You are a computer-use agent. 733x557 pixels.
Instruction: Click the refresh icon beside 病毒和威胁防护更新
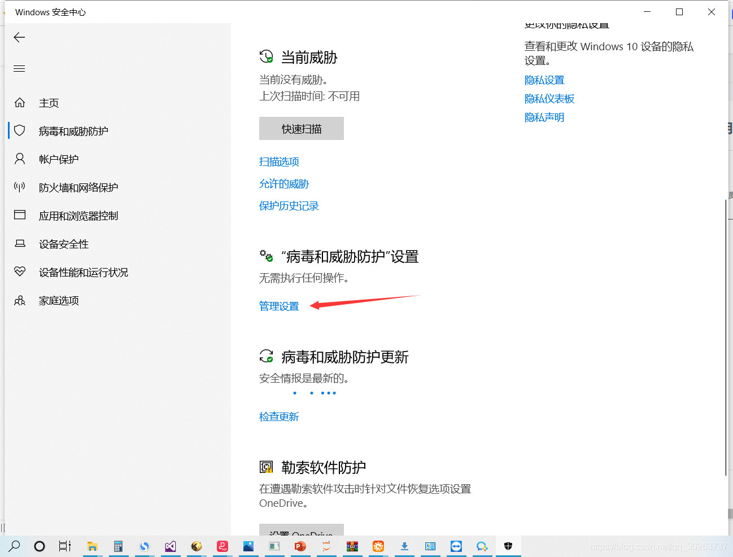(x=266, y=356)
